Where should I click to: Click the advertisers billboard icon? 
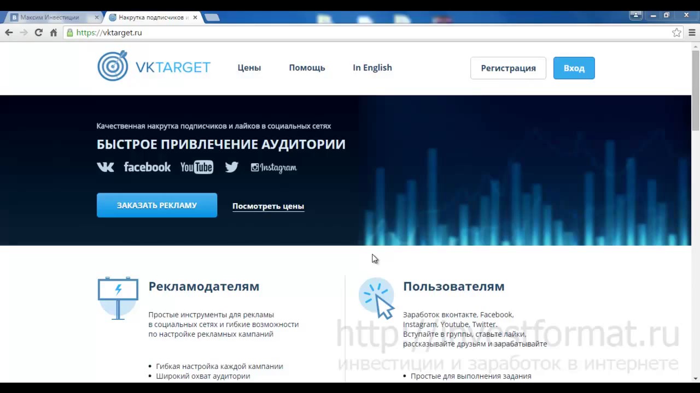tap(118, 297)
